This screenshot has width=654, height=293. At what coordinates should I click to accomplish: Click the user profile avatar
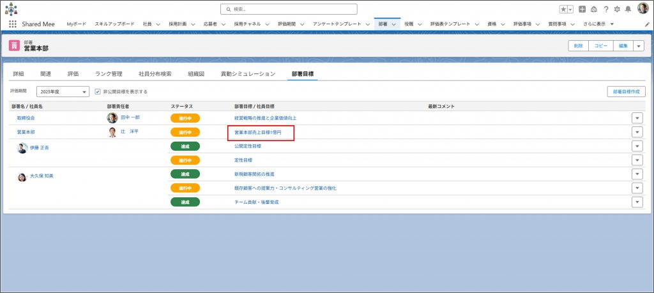(643, 9)
